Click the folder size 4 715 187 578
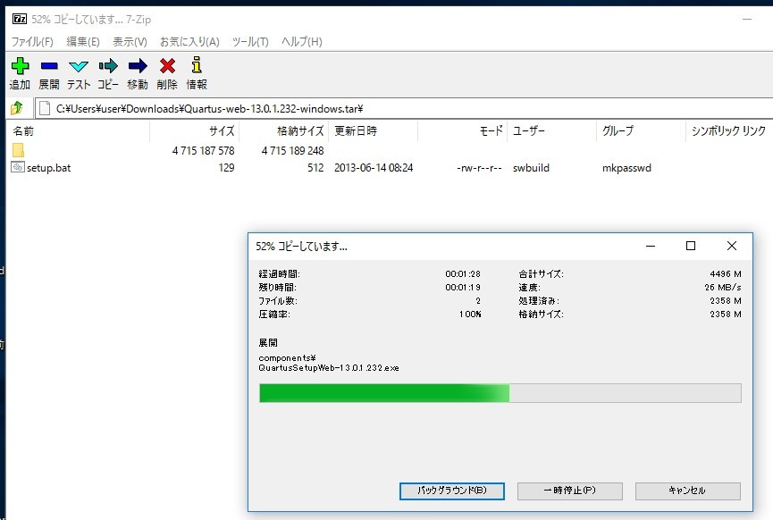 tap(203, 151)
